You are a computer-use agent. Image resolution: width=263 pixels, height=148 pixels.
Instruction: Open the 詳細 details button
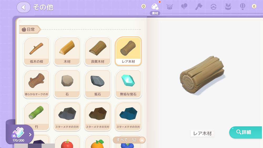246,132
